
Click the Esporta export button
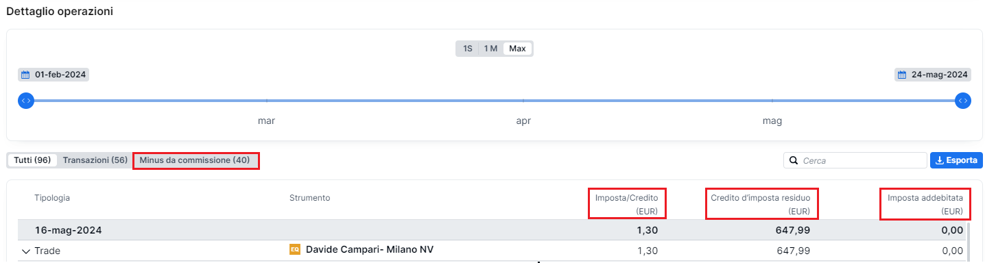tap(956, 160)
